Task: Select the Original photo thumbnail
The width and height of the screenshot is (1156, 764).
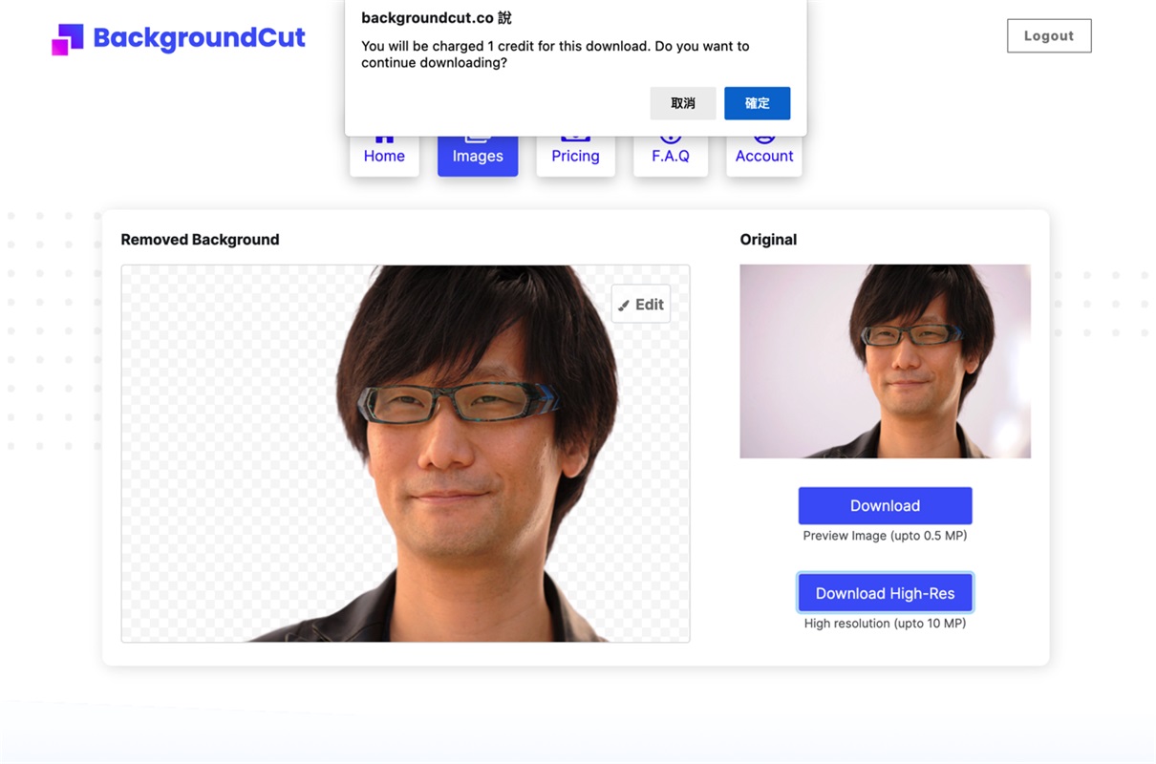Action: (x=885, y=361)
